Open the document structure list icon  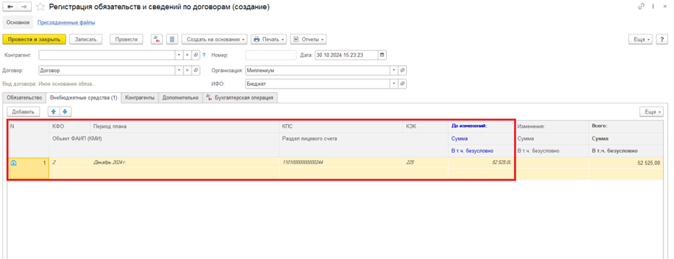pyautogui.click(x=172, y=39)
